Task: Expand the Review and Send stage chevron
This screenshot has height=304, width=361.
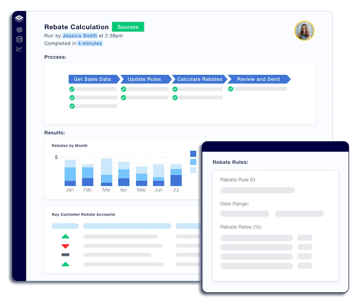Action: tap(288, 79)
